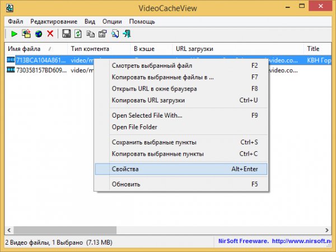Choose Открыть URL в окне браузера
Viewport: 336px width, 252px height.
[181, 88]
